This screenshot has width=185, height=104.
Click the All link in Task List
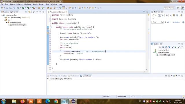click(168, 22)
